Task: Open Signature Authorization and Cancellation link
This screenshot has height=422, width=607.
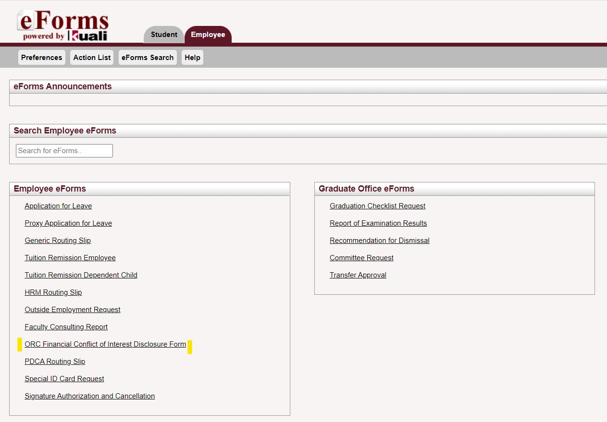Action: coord(90,396)
